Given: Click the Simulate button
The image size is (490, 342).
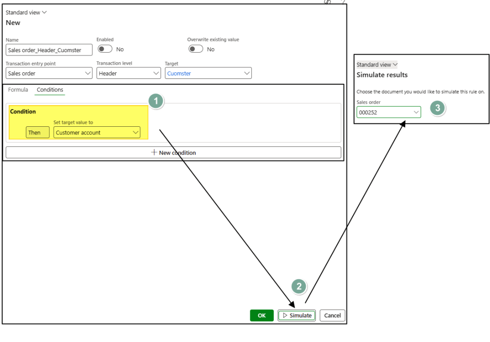Looking at the screenshot, I should pos(297,315).
